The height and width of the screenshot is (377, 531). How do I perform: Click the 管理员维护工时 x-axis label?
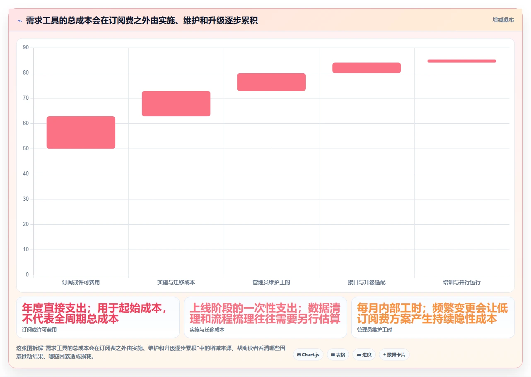tap(271, 282)
